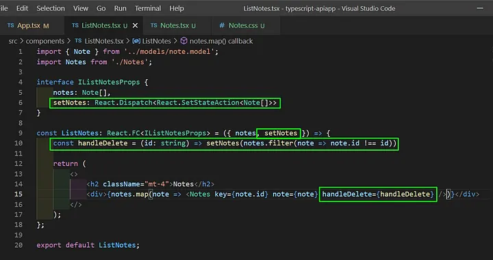Image resolution: width=493 pixels, height=260 pixels.
Task: Click 'notes.filter' on line 10
Action: [x=268, y=143]
